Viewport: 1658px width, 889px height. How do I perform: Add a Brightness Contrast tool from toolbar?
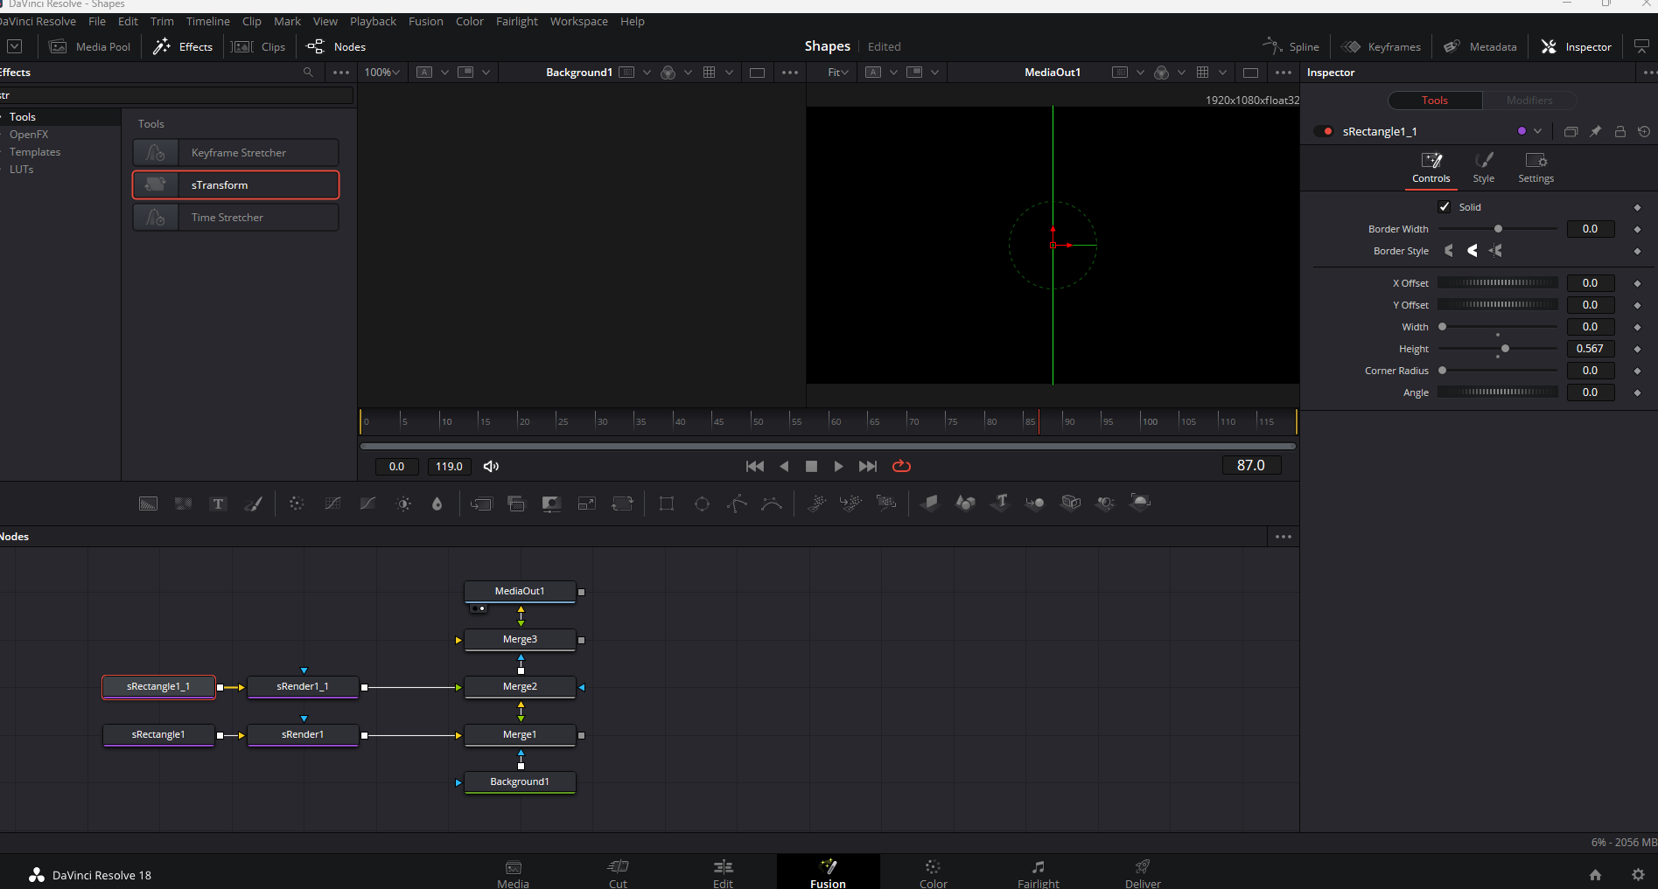coord(403,504)
